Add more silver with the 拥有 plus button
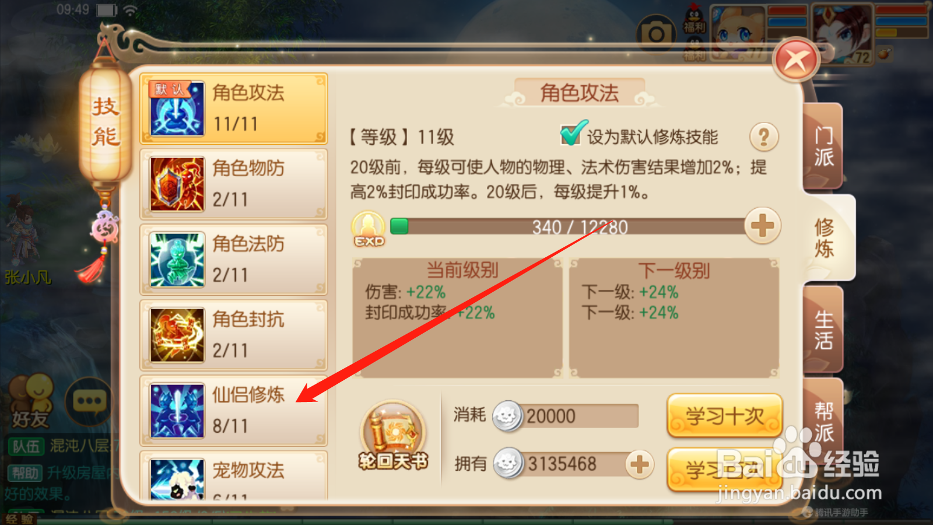Image resolution: width=933 pixels, height=525 pixels. click(x=640, y=464)
